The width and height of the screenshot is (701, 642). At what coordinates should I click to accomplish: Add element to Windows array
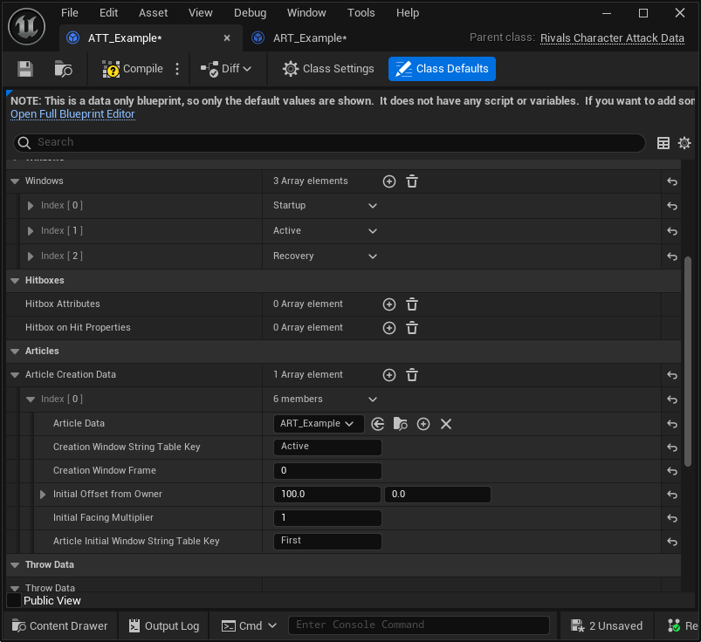point(389,181)
